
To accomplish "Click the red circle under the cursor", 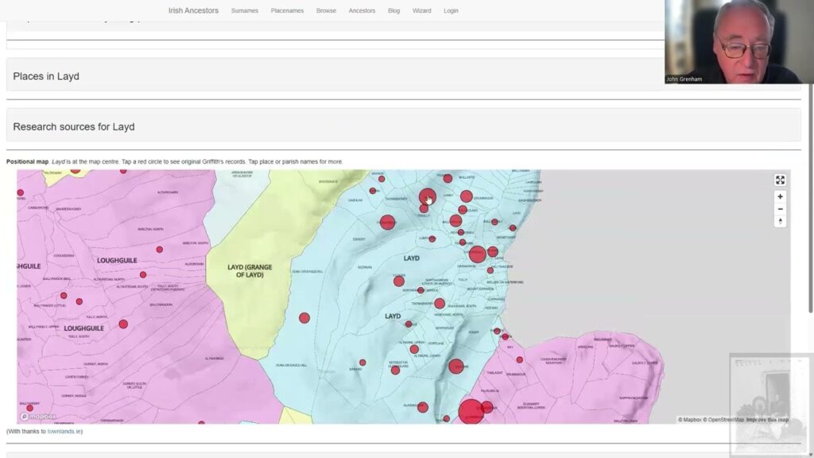I will (x=427, y=196).
